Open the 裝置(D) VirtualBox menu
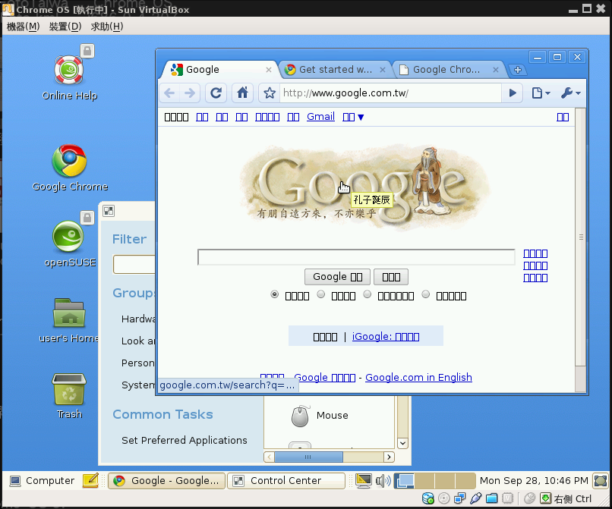Viewport: 612px width, 509px height. coord(65,27)
